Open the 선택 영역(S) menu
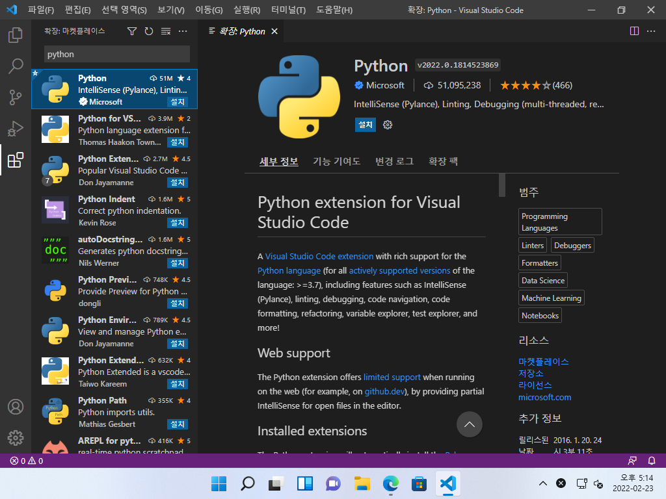 124,10
